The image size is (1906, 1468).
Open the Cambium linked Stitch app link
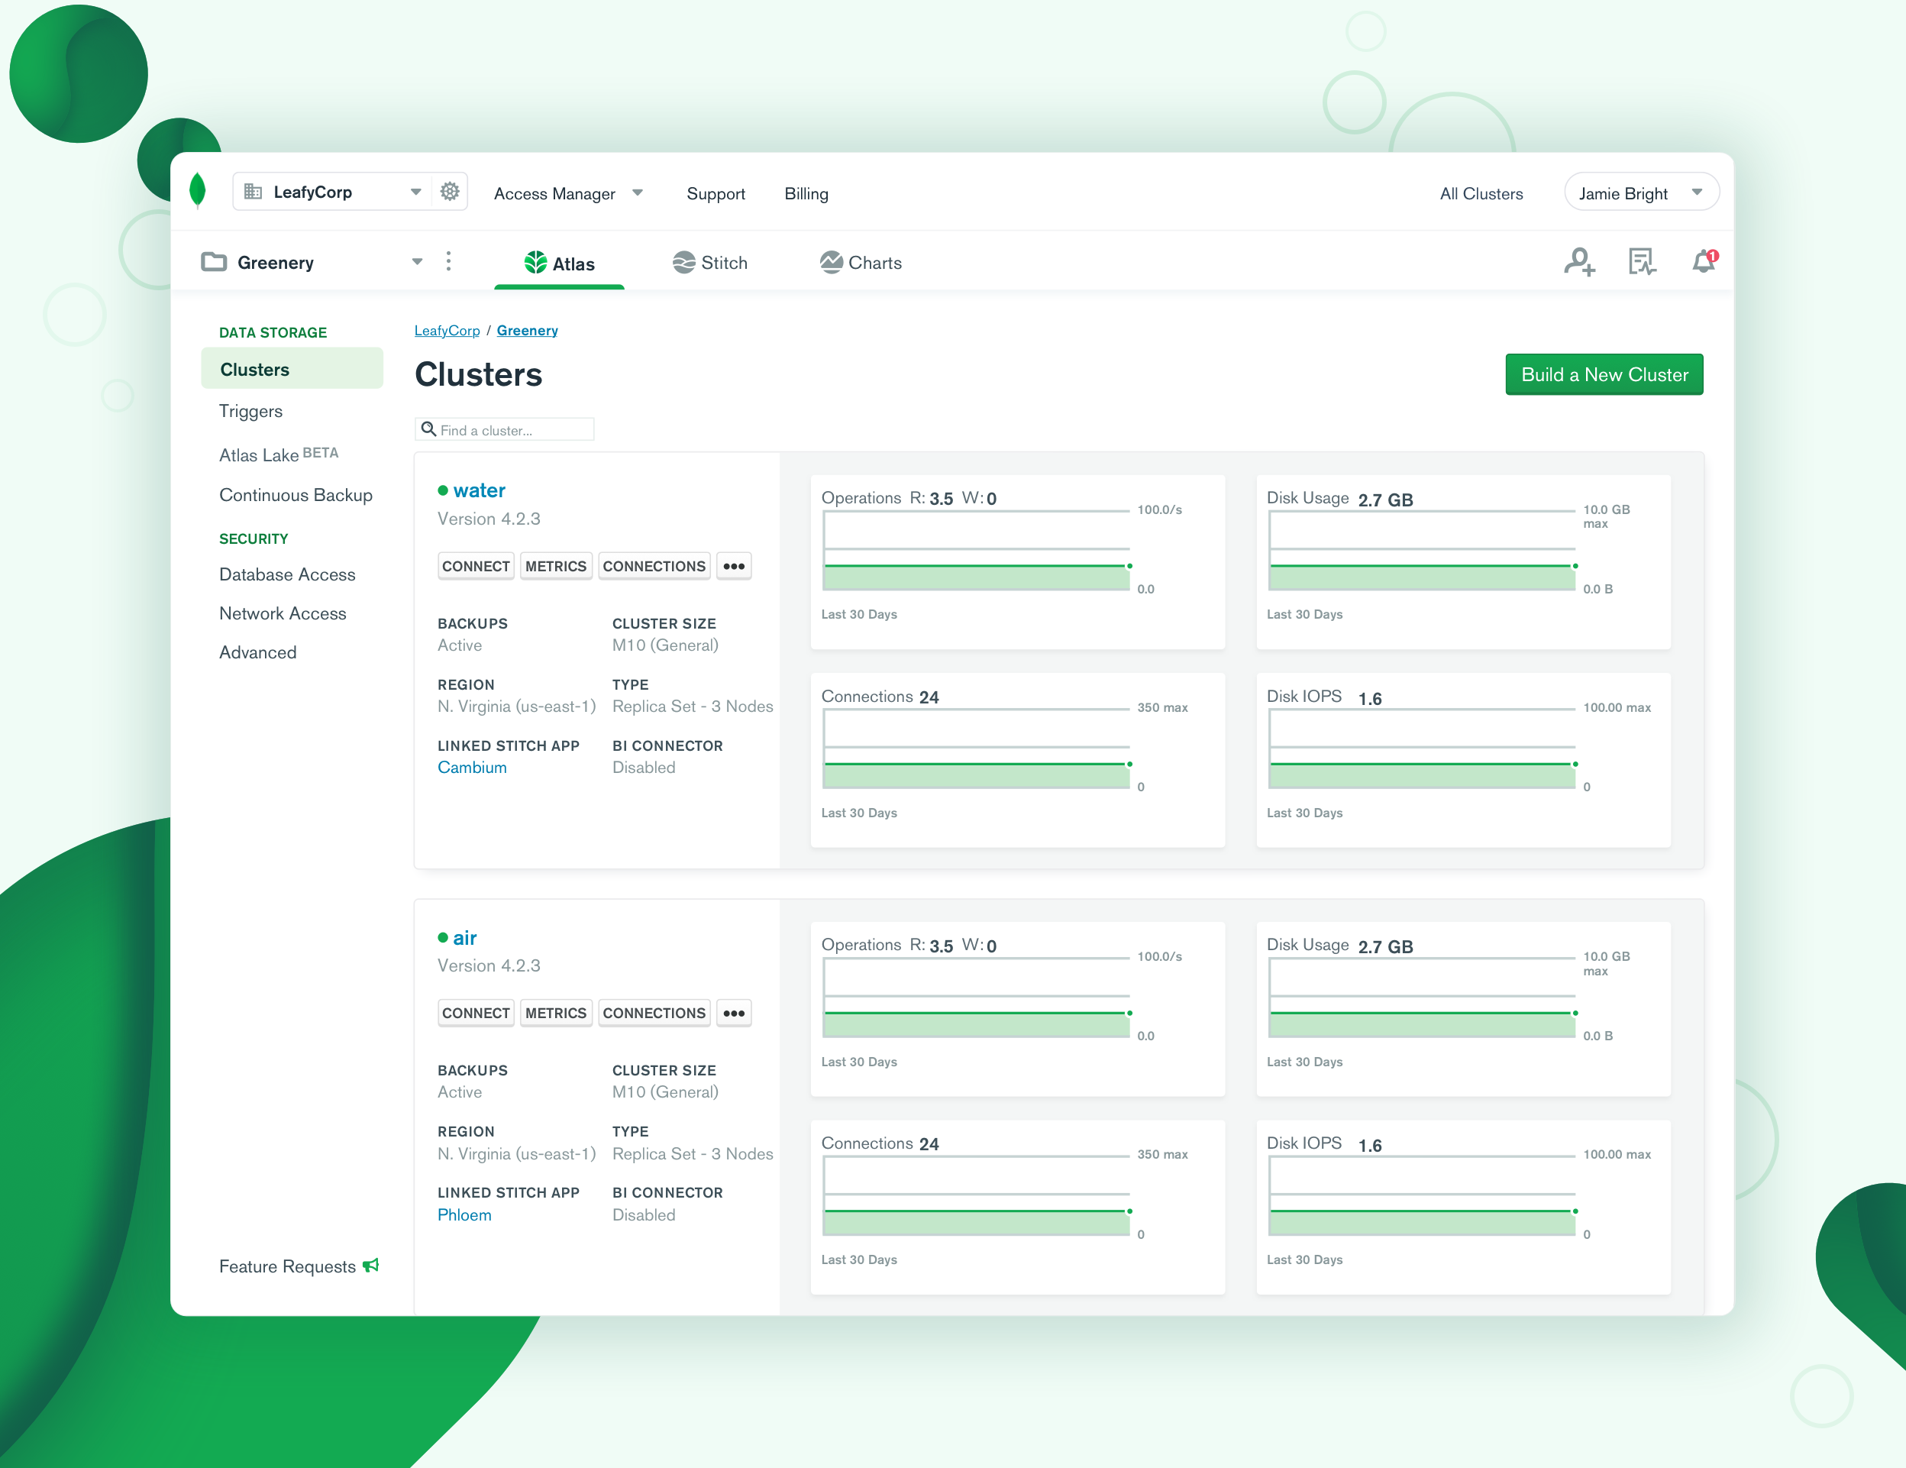pyautogui.click(x=472, y=767)
